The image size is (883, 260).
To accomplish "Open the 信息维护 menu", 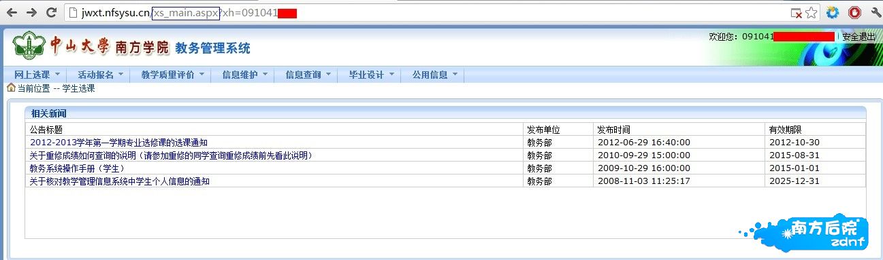I will 240,75.
